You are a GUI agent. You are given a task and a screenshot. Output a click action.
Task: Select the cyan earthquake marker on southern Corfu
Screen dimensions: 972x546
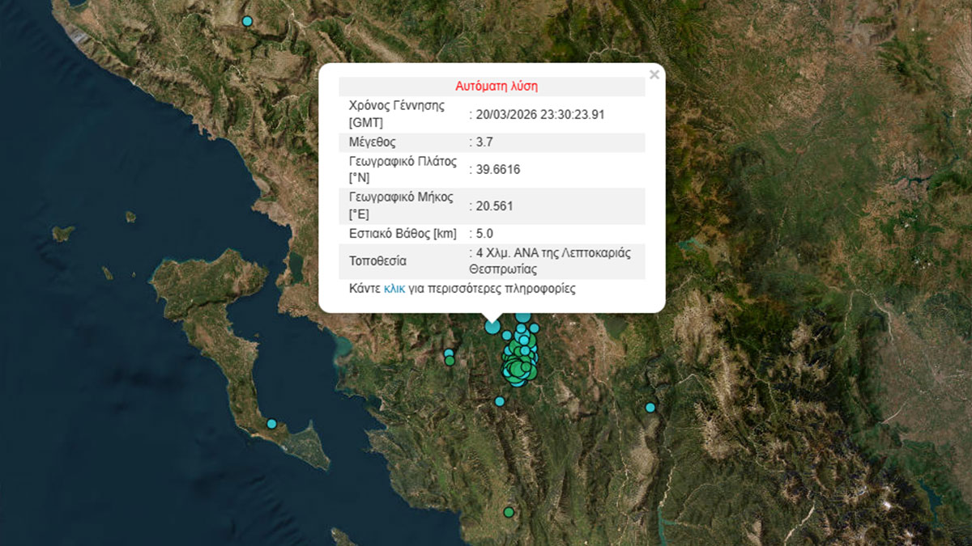tap(272, 423)
